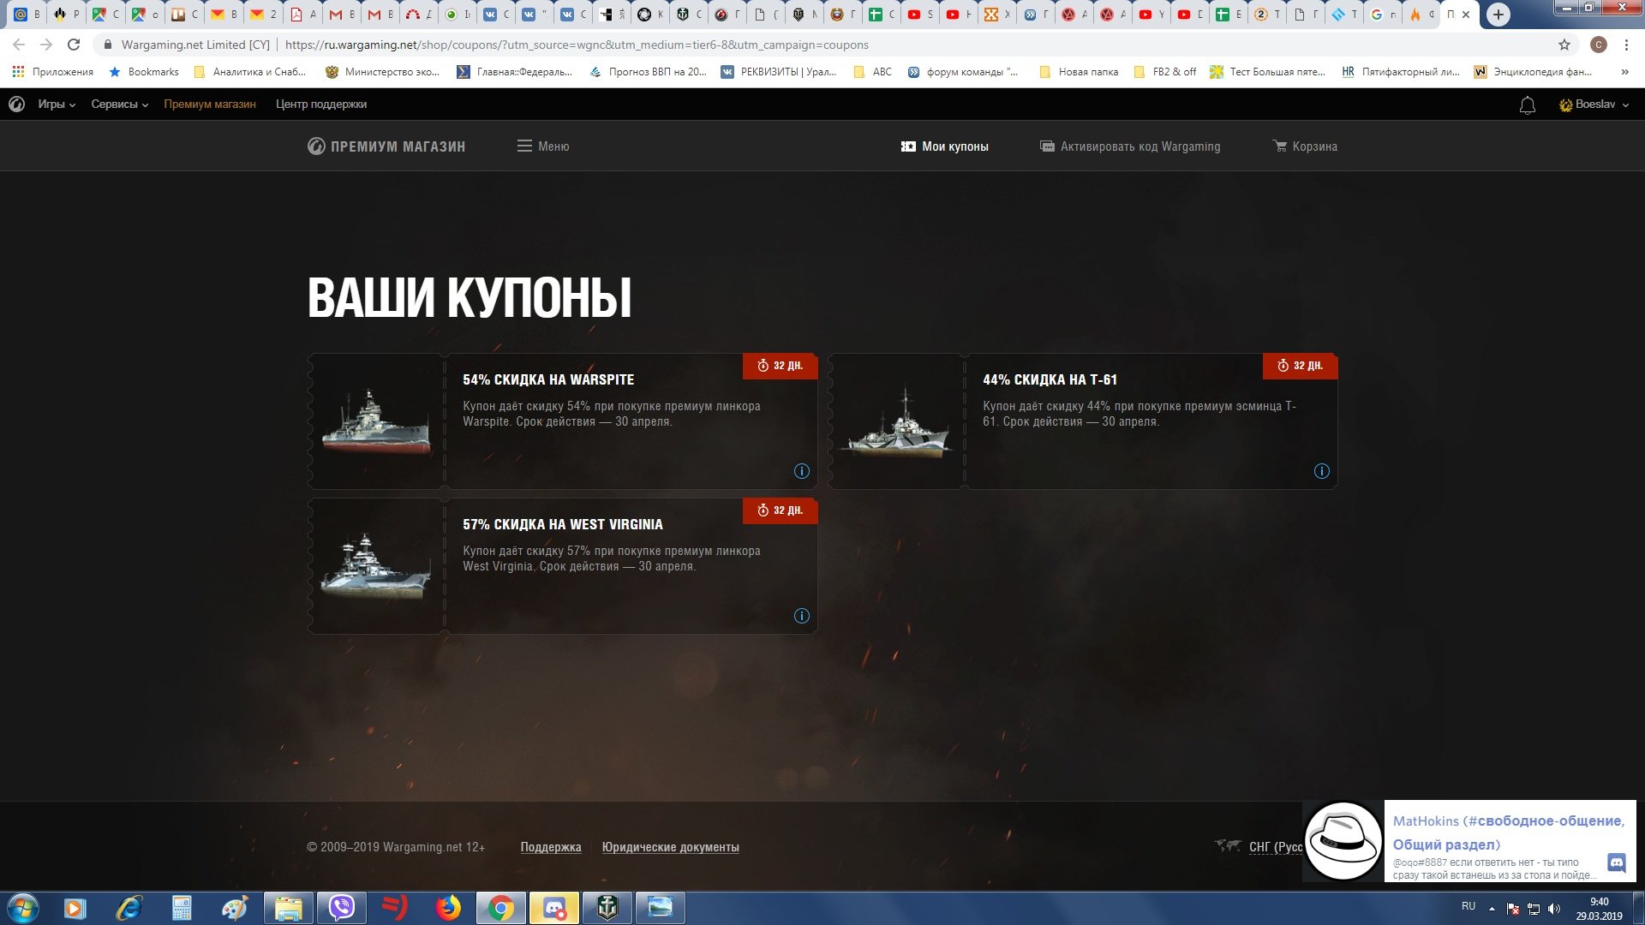The image size is (1645, 925).
Task: Open Viber from taskbar
Action: (342, 908)
